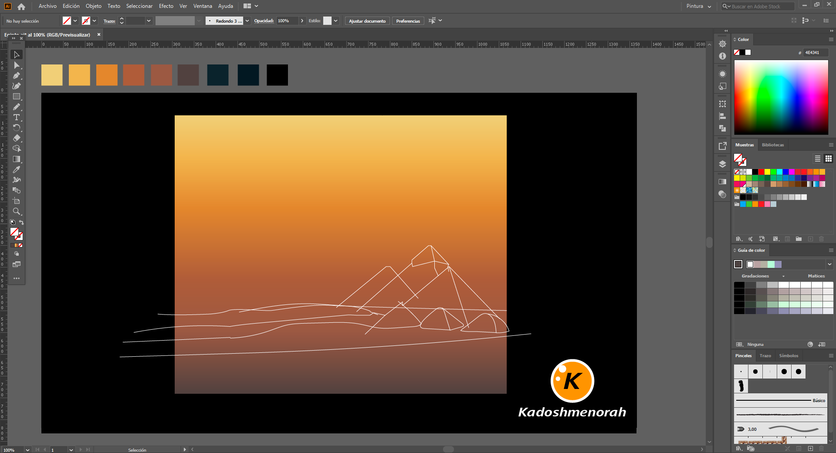The image size is (836, 453).
Task: Select the Zoom magnifier tool
Action: coord(17,212)
